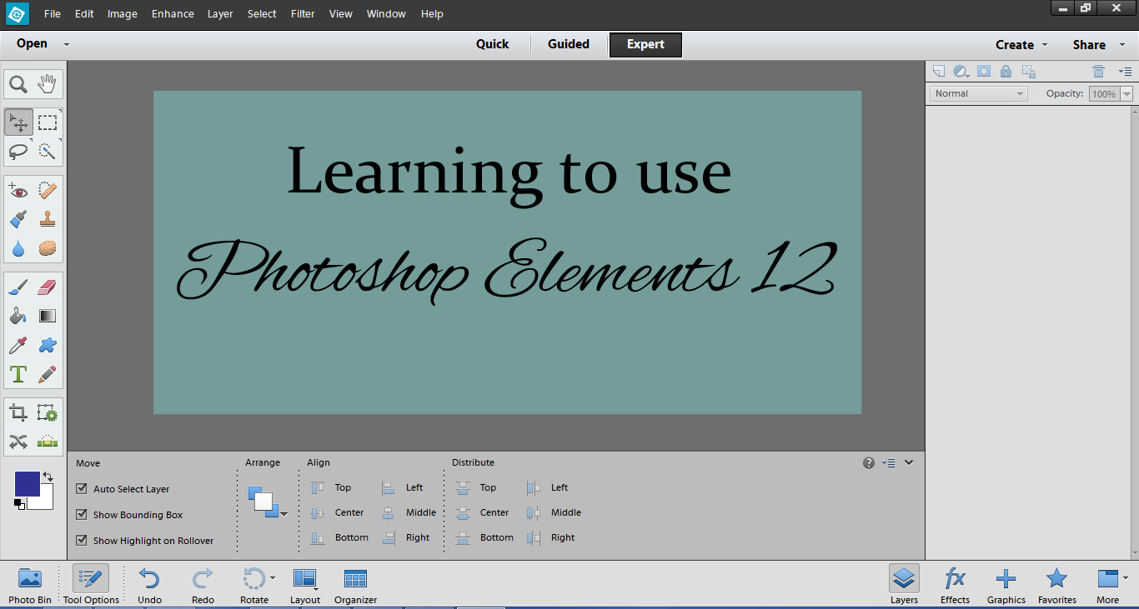1139x609 pixels.
Task: Open the Layer menu
Action: pyautogui.click(x=220, y=14)
